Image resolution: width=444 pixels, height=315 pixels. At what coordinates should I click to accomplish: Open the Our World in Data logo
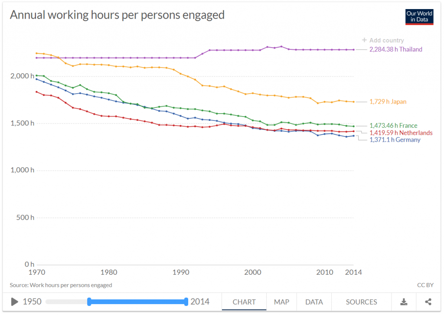[419, 17]
